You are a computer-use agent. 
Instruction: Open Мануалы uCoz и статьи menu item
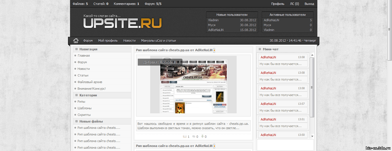(158, 41)
